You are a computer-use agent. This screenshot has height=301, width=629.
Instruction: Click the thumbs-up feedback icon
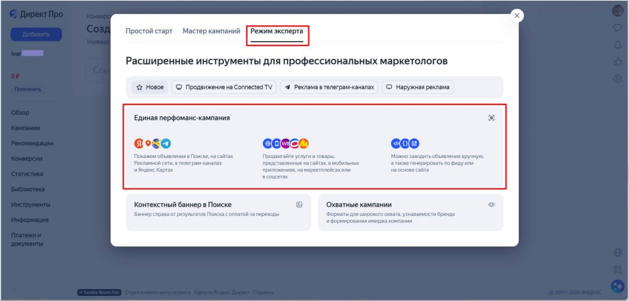[x=618, y=62]
